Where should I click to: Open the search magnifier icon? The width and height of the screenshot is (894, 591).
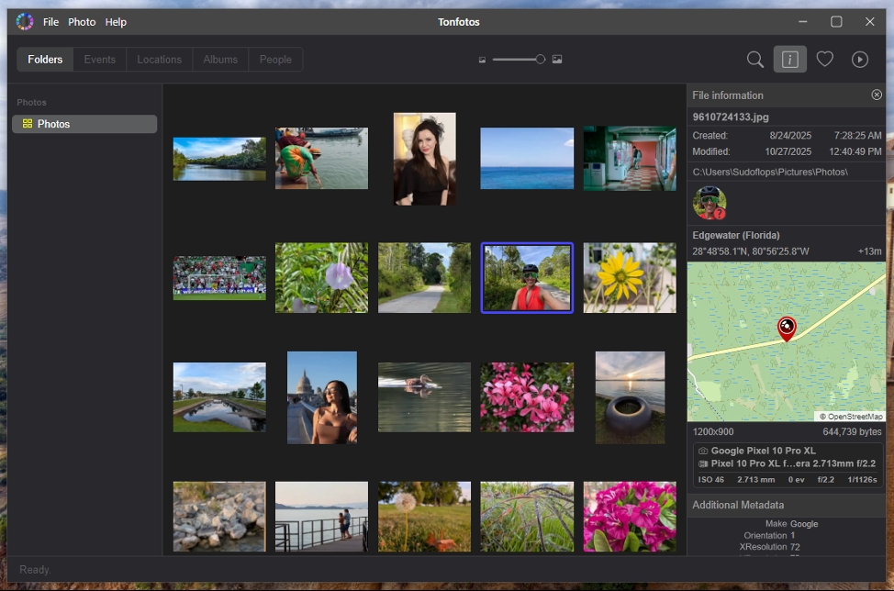coord(755,60)
